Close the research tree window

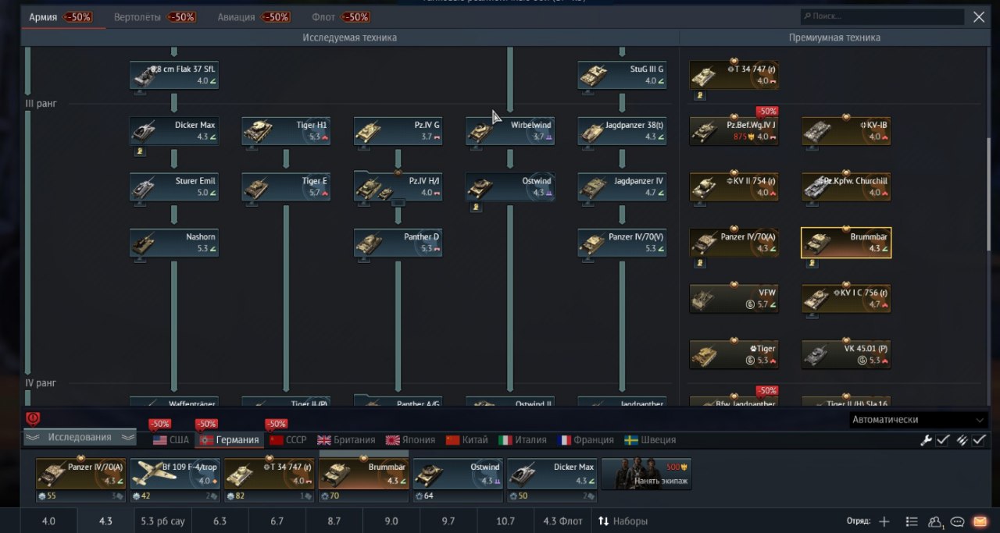[979, 16]
